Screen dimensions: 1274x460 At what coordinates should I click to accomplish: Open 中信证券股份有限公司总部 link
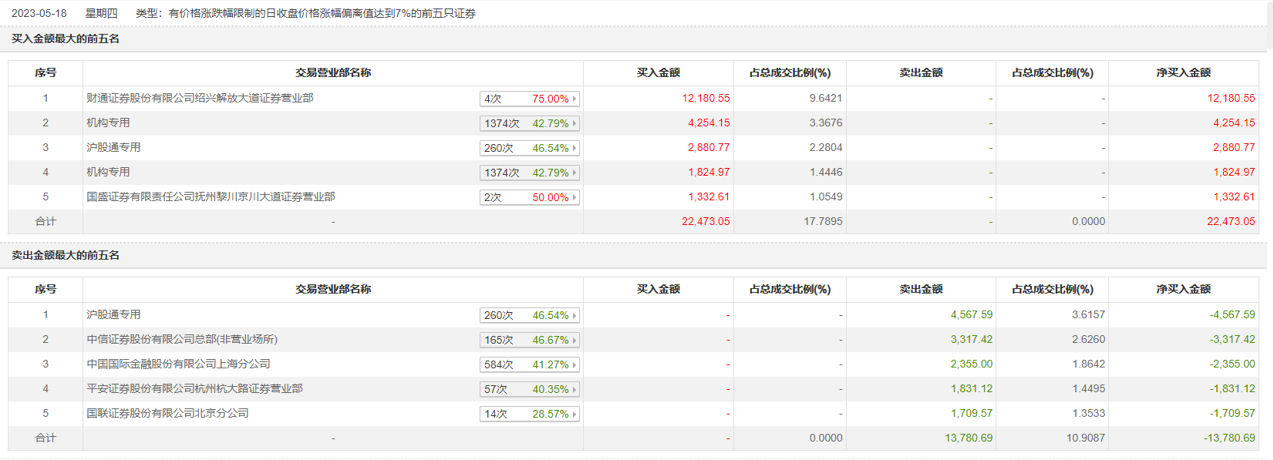182,339
